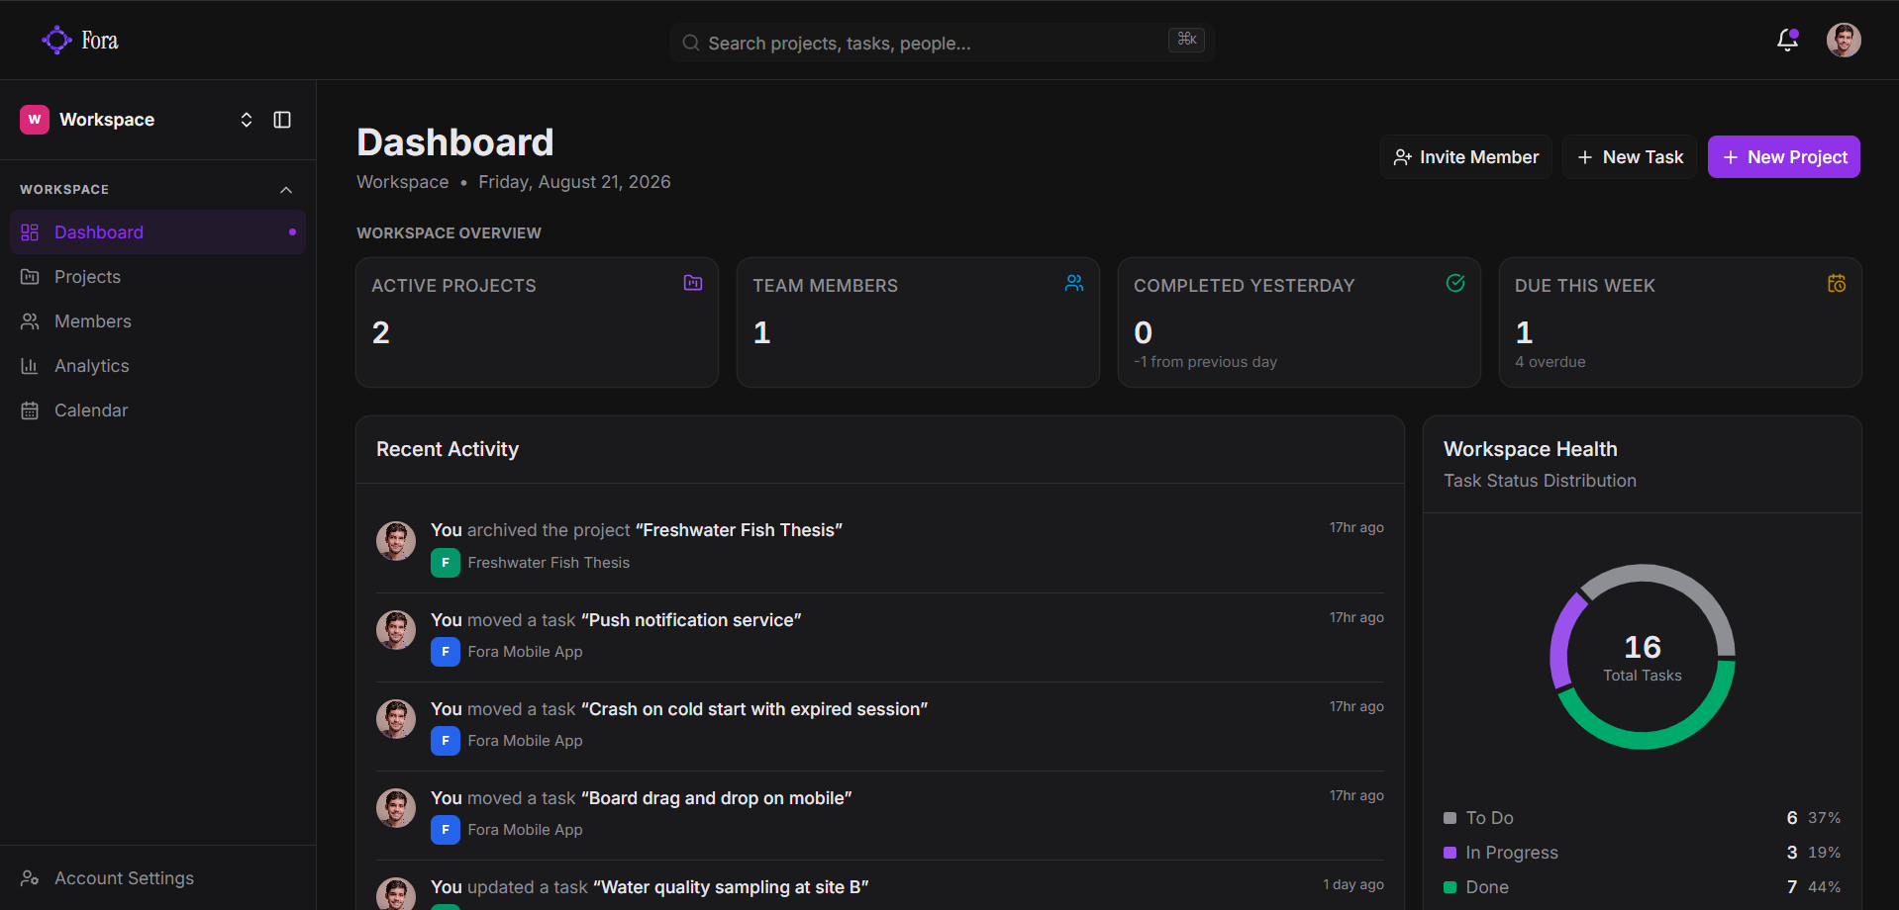Click the Fora logo icon

pos(56,40)
